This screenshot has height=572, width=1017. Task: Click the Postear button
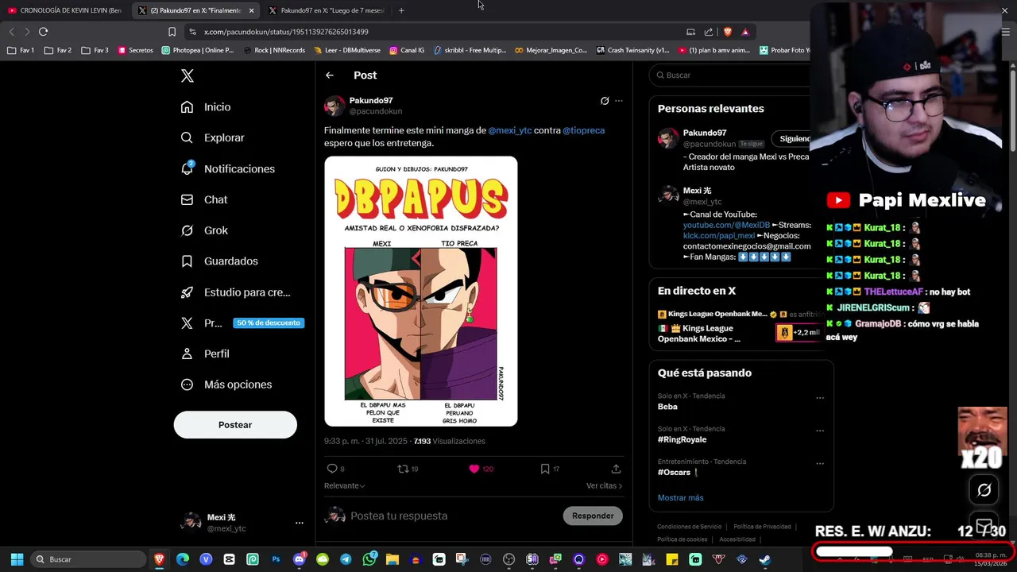click(x=235, y=425)
